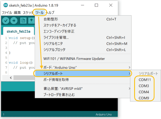Open the ヘルプ menu
This screenshot has width=161, height=119.
[50, 13]
